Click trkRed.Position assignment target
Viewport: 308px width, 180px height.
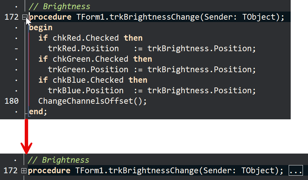click(x=83, y=48)
